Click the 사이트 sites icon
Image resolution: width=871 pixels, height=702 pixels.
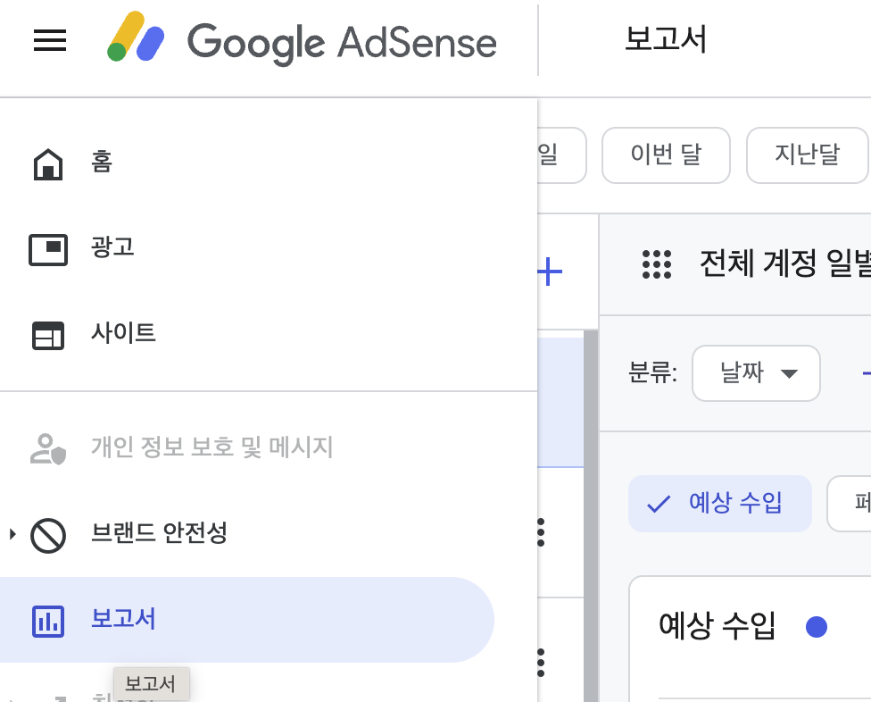[x=49, y=336]
